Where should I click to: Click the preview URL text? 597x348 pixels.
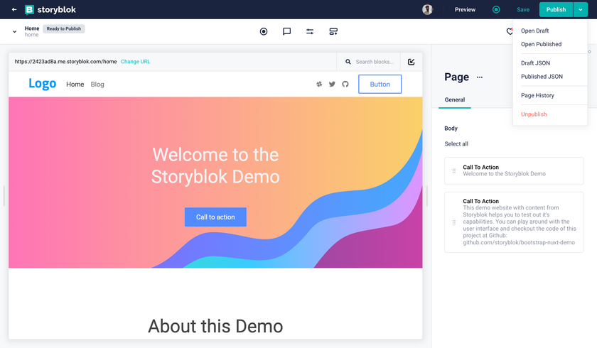tap(65, 62)
